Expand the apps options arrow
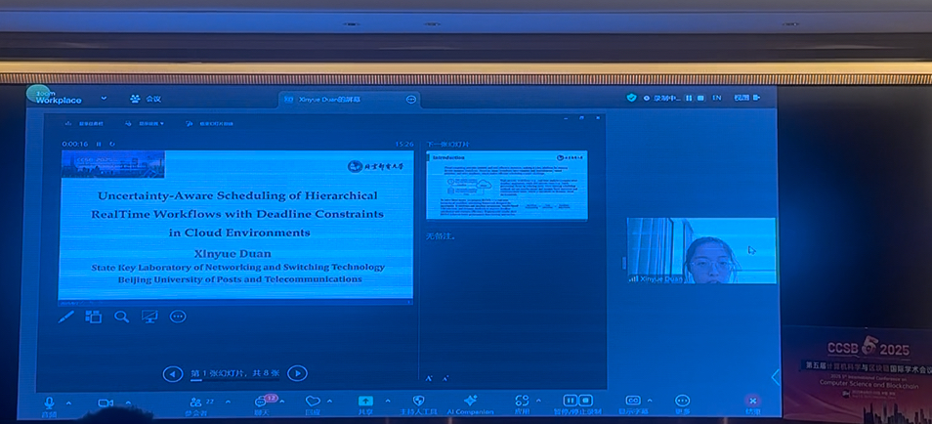Image resolution: width=932 pixels, height=424 pixels. pyautogui.click(x=538, y=401)
